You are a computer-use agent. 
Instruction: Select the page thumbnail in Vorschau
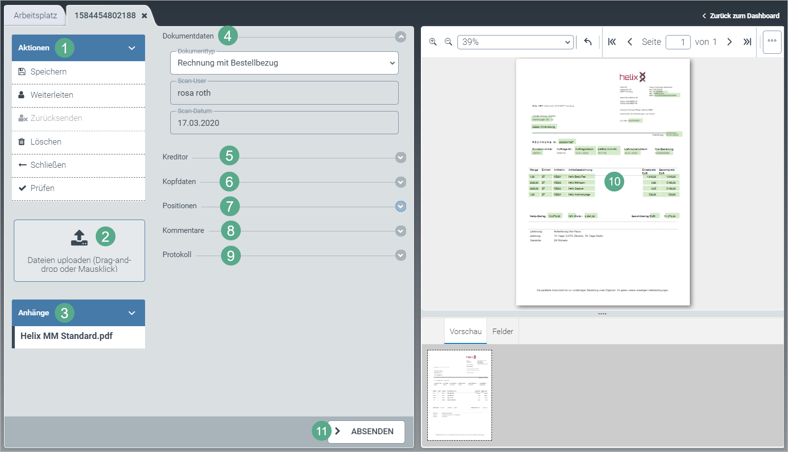[x=459, y=395]
